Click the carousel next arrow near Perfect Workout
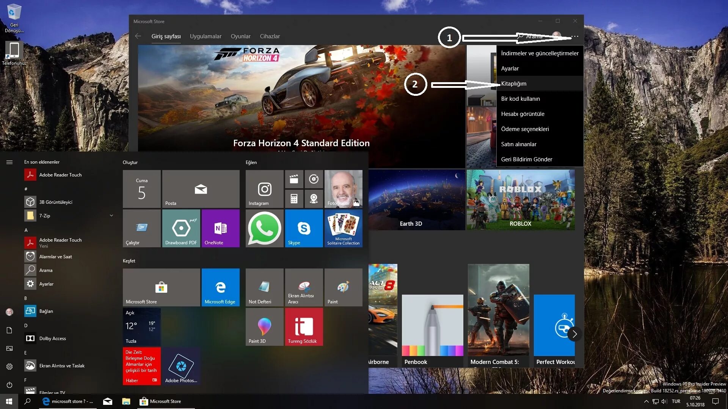This screenshot has width=728, height=409. [x=574, y=334]
